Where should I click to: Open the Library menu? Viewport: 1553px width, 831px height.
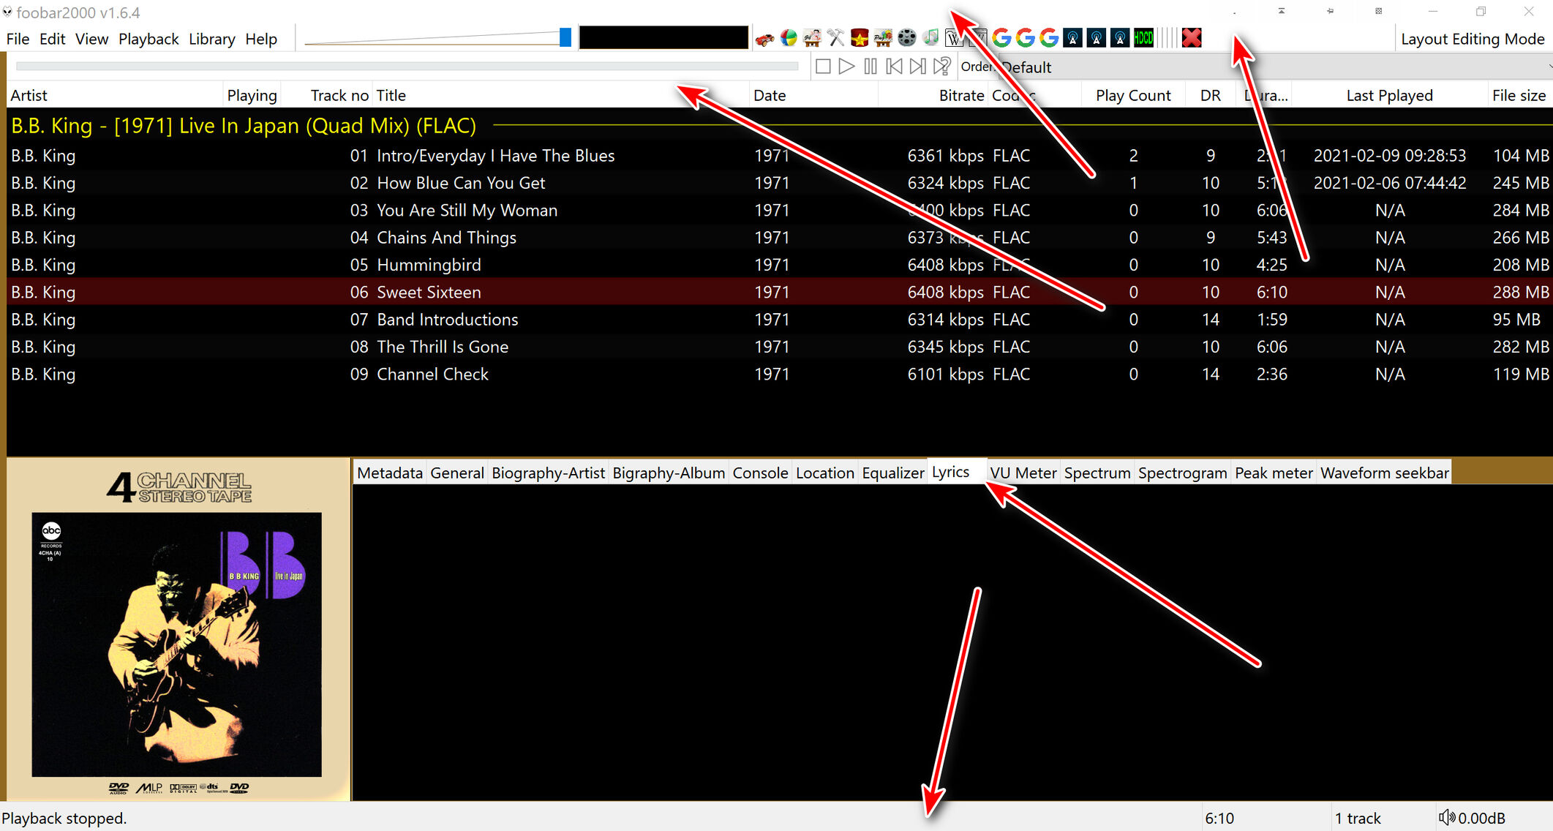[211, 39]
